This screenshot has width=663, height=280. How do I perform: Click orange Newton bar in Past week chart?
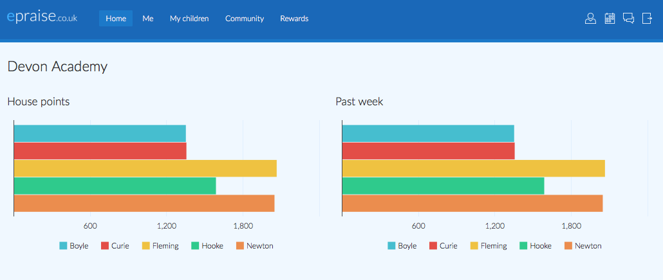coord(472,204)
